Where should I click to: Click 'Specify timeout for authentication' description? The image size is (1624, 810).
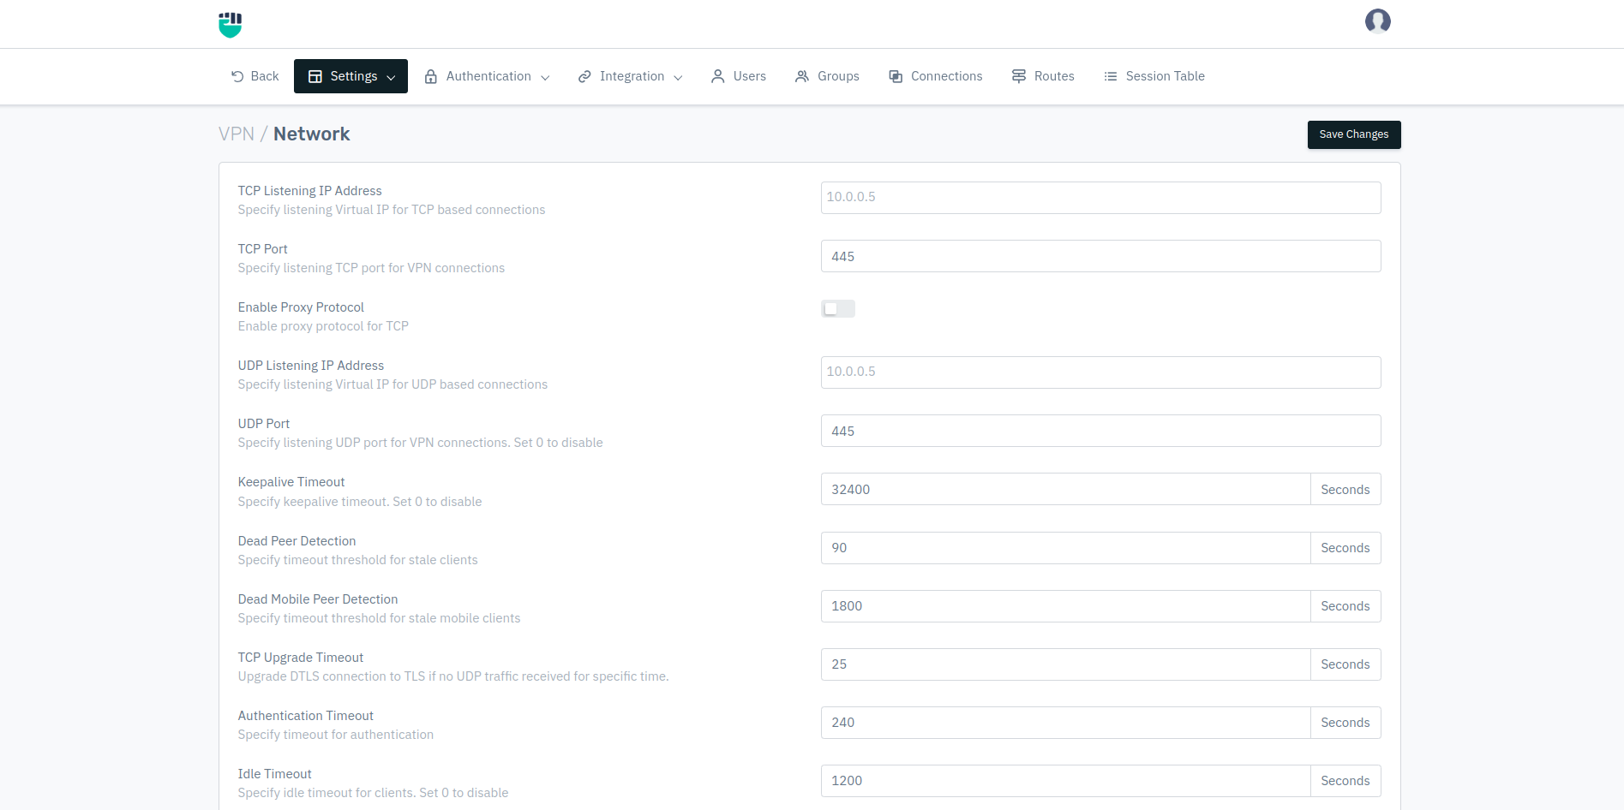(336, 735)
